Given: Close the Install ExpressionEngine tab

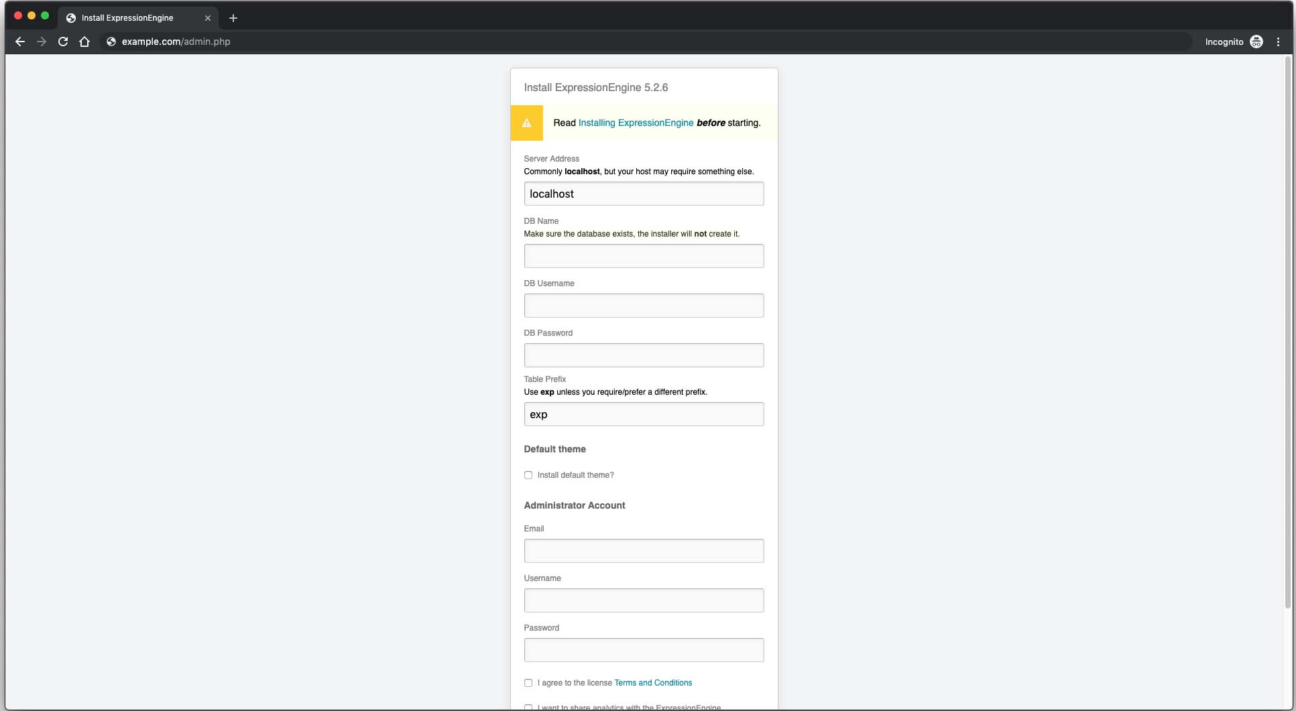Looking at the screenshot, I should (208, 18).
